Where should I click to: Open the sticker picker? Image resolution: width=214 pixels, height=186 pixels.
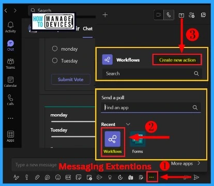(79, 177)
